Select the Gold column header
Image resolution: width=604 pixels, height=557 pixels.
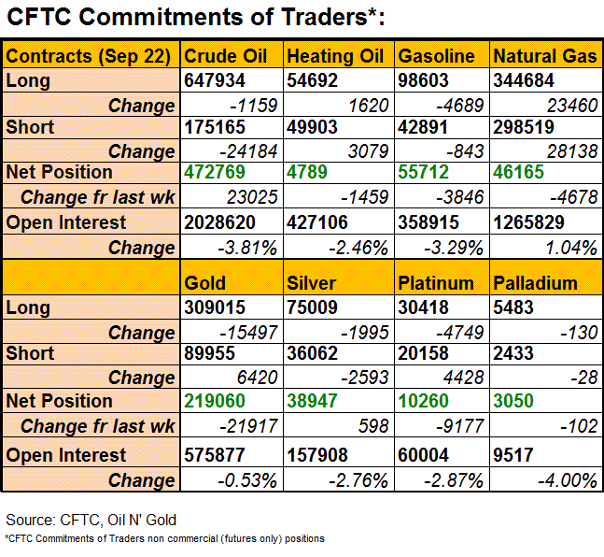[x=205, y=282]
